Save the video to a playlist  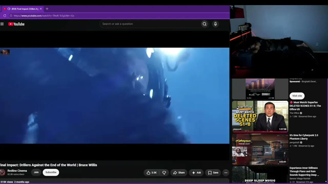click(x=213, y=173)
